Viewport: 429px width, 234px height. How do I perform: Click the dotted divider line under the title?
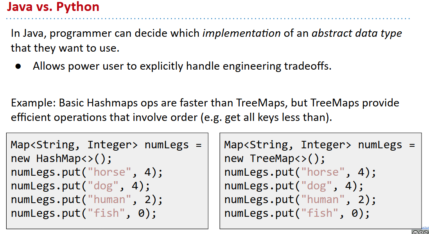(x=208, y=18)
